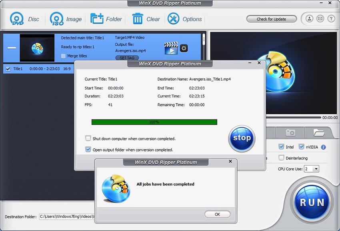Open the Folder source button
Screen dimensions: 340x231
coord(106,19)
